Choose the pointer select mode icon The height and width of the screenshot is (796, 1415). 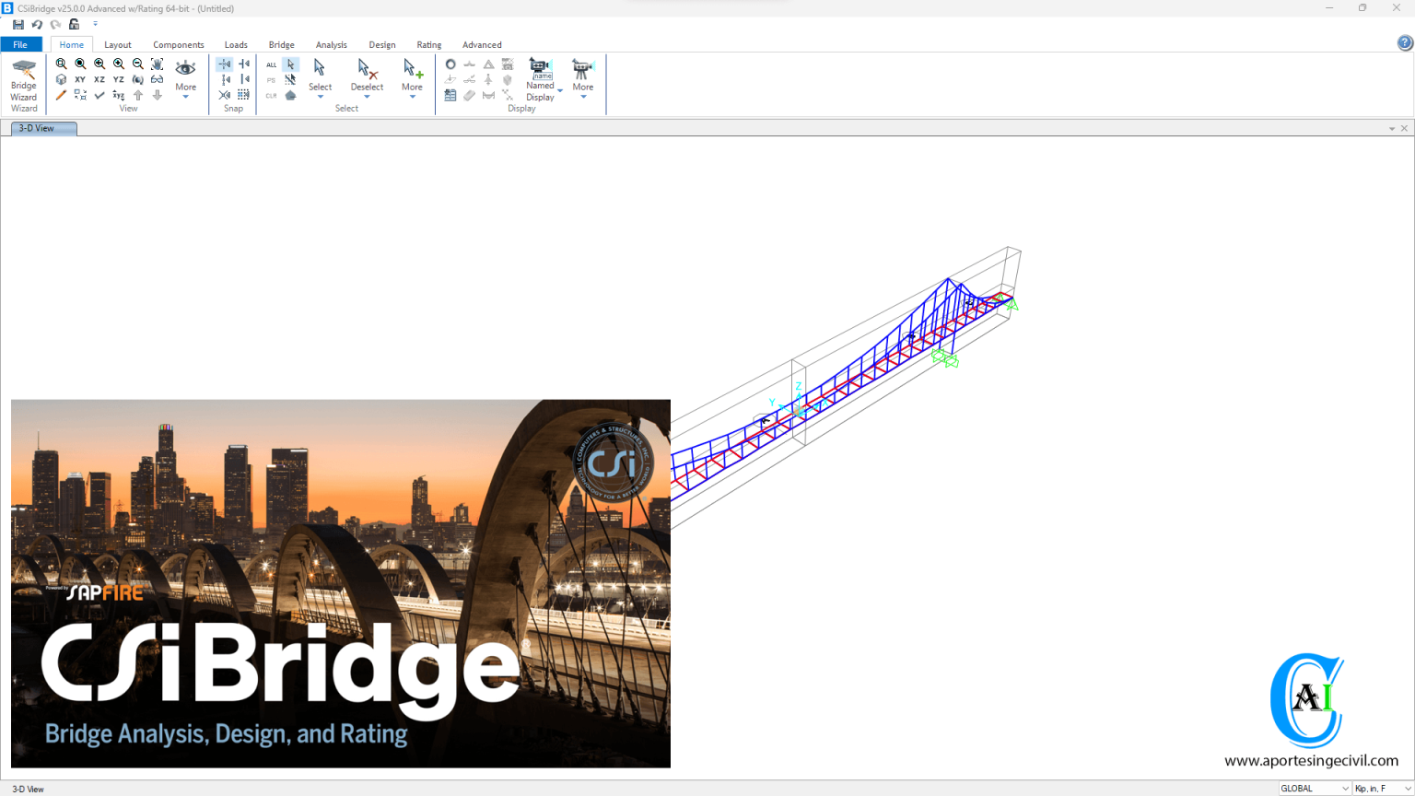coord(291,64)
